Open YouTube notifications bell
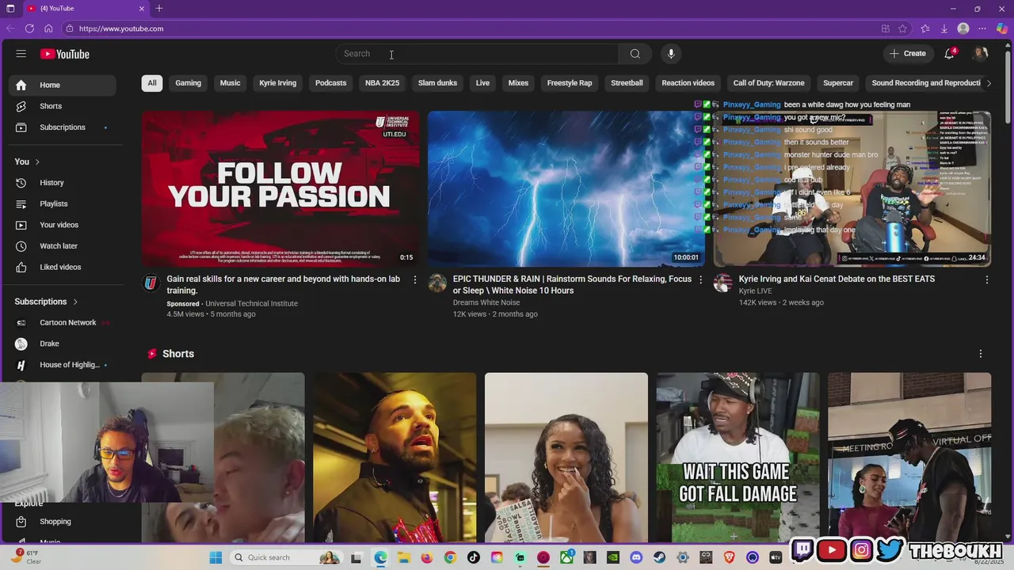The height and width of the screenshot is (570, 1014). pyautogui.click(x=950, y=54)
